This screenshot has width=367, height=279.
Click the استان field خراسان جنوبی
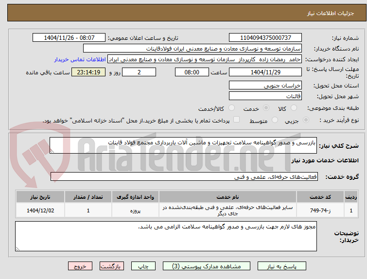click(x=265, y=85)
